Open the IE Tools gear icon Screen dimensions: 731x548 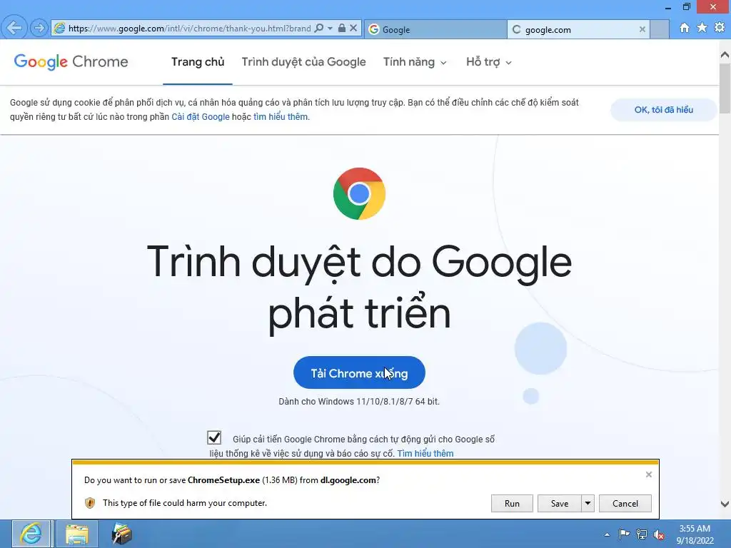(x=720, y=28)
